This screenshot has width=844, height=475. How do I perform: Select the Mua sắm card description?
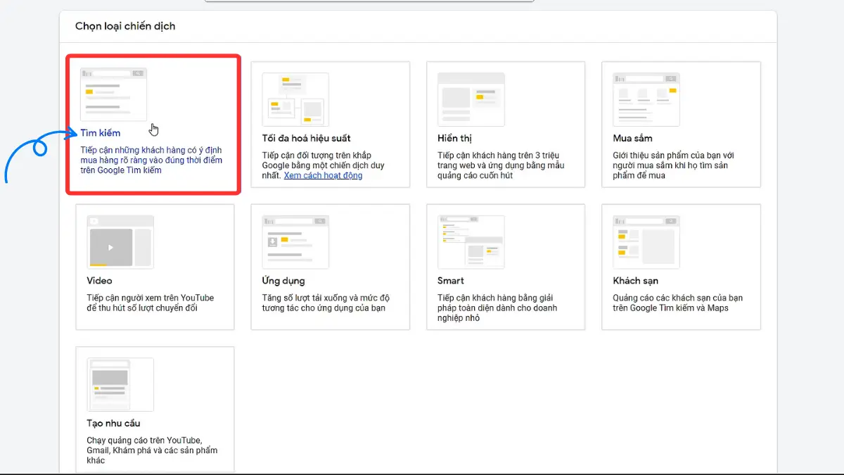pos(674,165)
